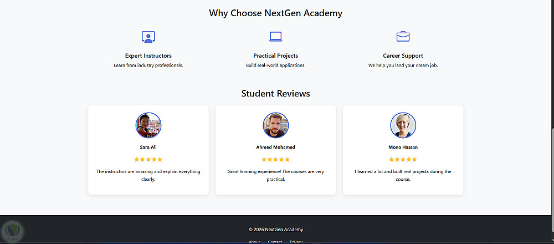
Task: Click the Student Reviews section title
Action: point(275,94)
